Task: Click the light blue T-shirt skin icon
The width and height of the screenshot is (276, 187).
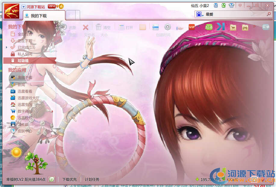Action: [231, 5]
